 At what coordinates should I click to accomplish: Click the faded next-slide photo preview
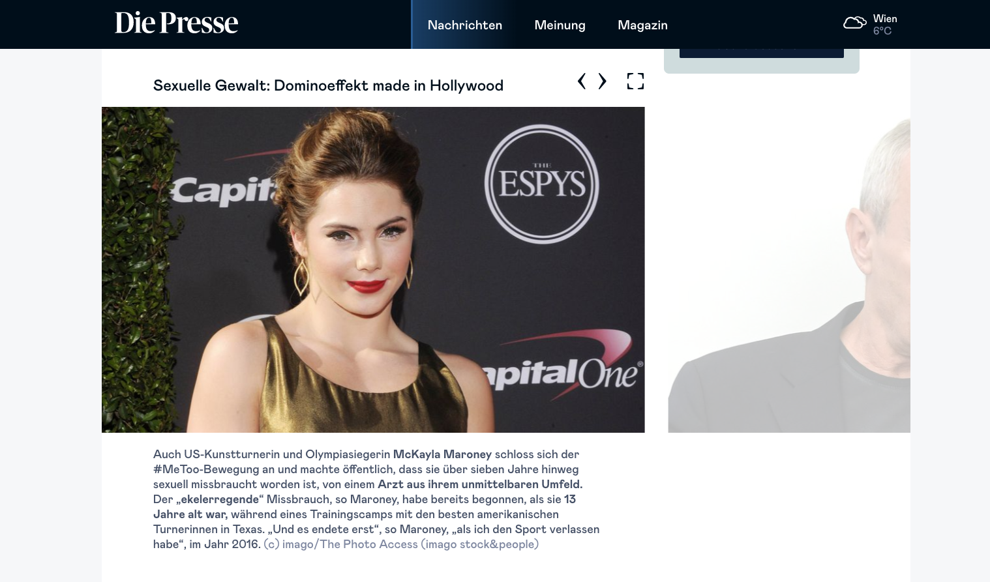tap(789, 274)
